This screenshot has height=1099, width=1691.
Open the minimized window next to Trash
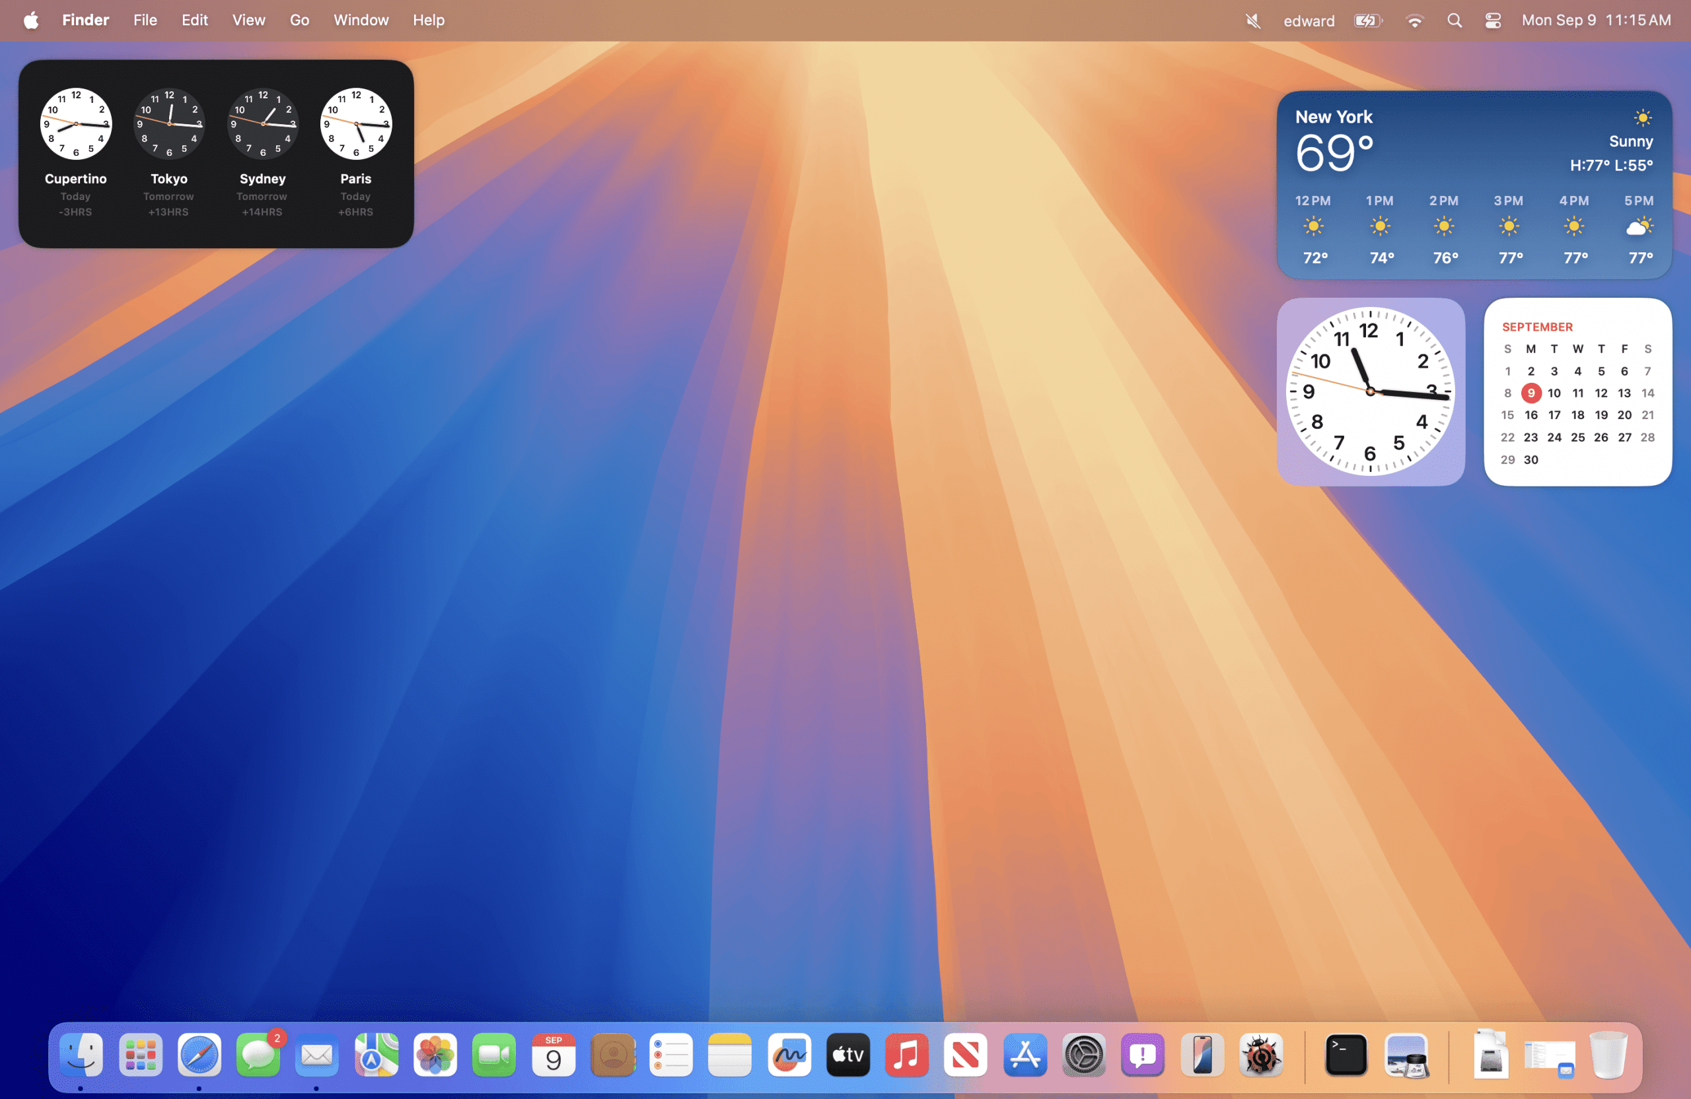click(x=1550, y=1058)
